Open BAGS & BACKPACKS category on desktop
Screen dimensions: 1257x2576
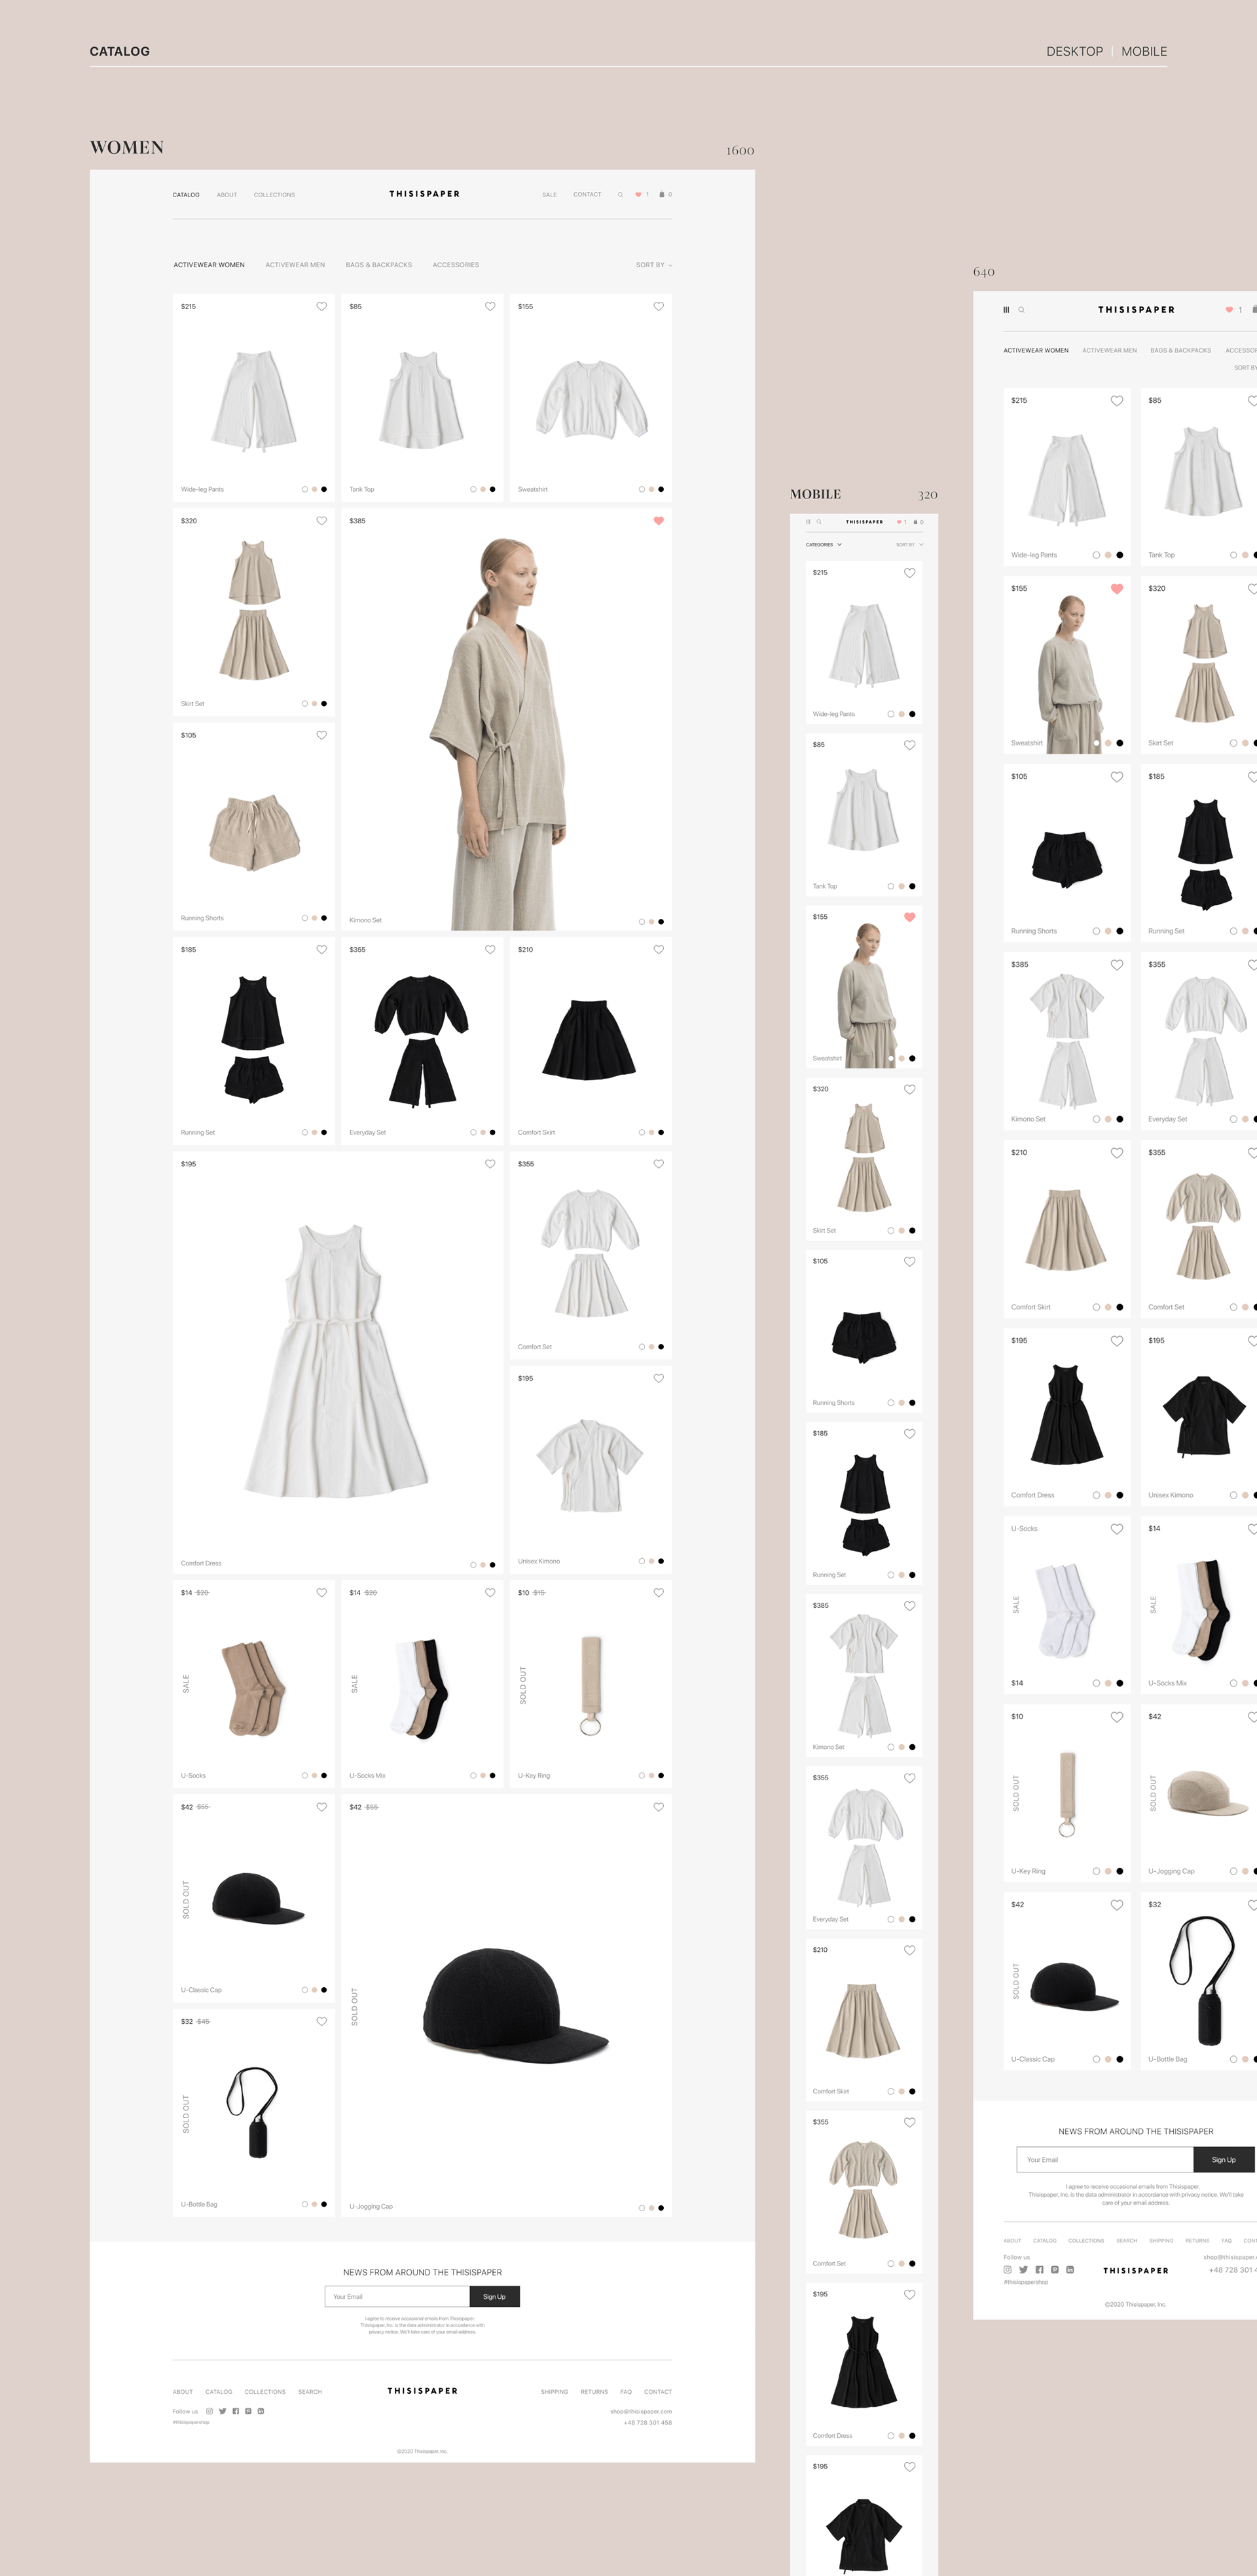coord(378,265)
